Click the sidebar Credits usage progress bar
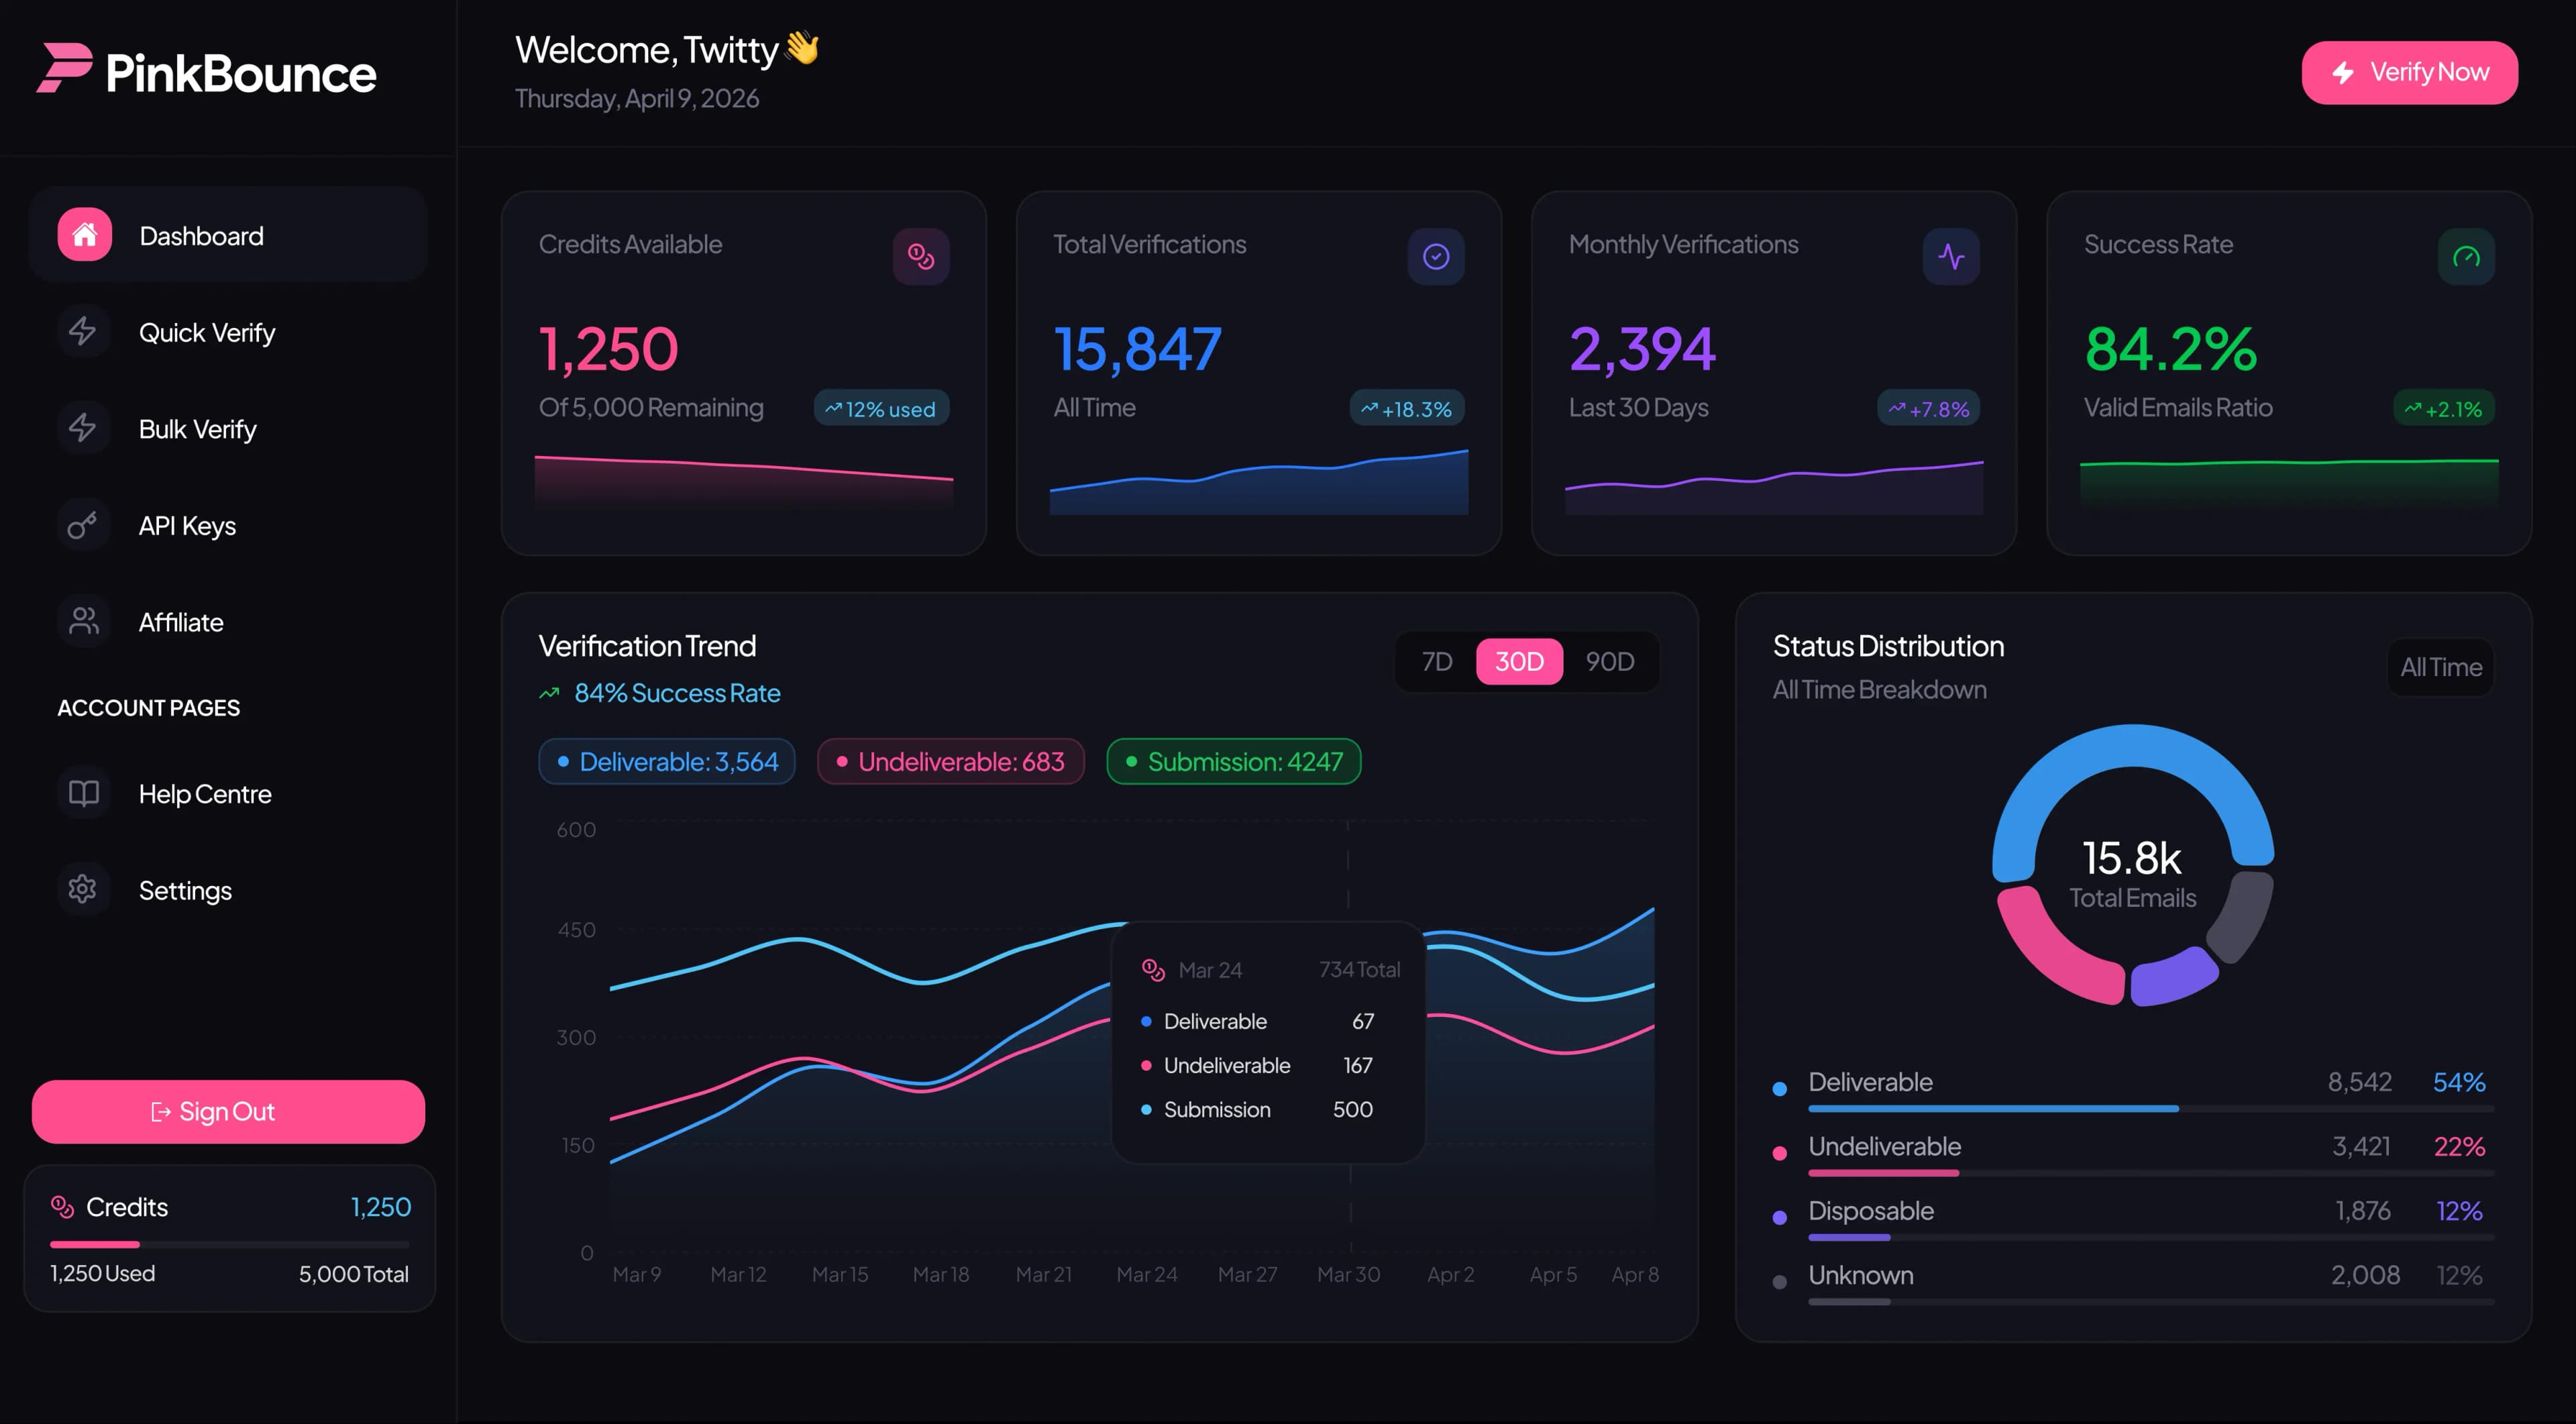The width and height of the screenshot is (2576, 1424). pyautogui.click(x=229, y=1244)
